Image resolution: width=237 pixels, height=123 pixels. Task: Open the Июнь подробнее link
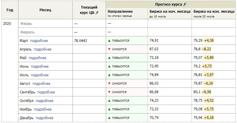point(40,67)
